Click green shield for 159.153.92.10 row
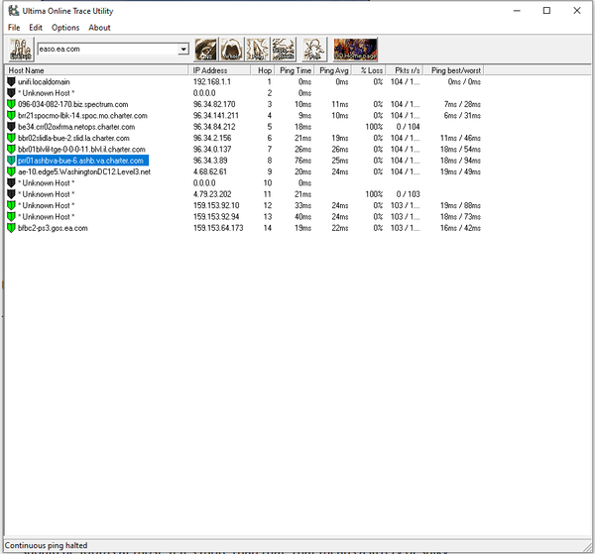 point(11,205)
